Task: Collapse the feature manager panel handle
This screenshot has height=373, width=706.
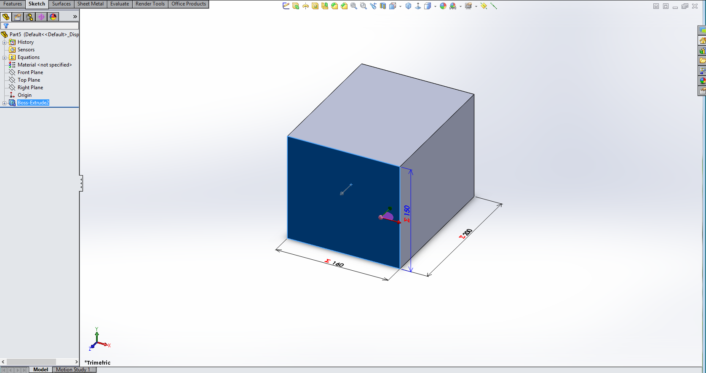Action: tap(81, 184)
